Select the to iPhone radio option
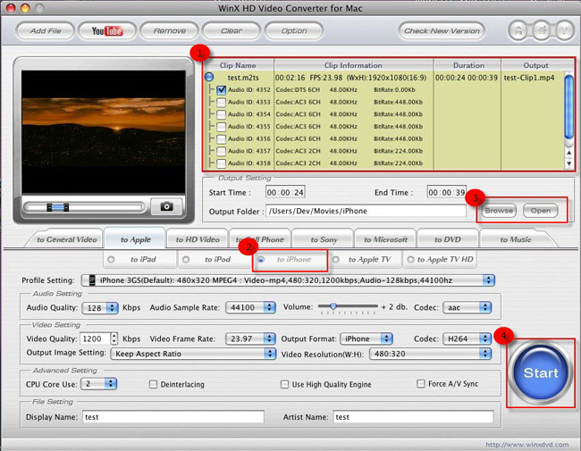581x451 pixels. [261, 260]
